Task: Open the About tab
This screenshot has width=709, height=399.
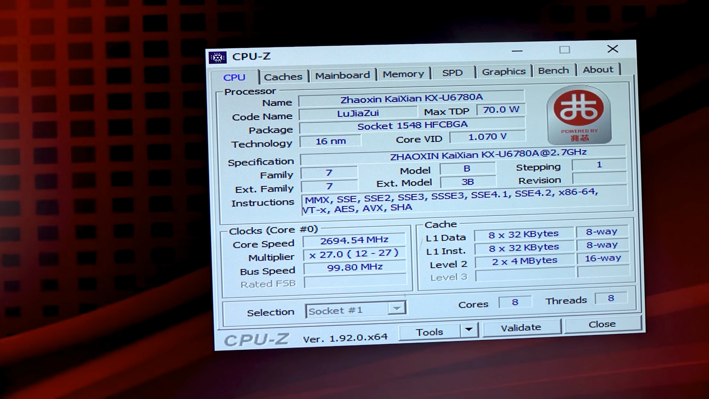Action: tap(598, 70)
